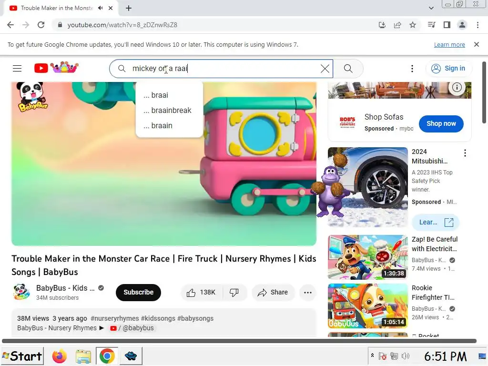Select the Trouble Maker in the Monster tab
488x366 pixels.
point(57,8)
